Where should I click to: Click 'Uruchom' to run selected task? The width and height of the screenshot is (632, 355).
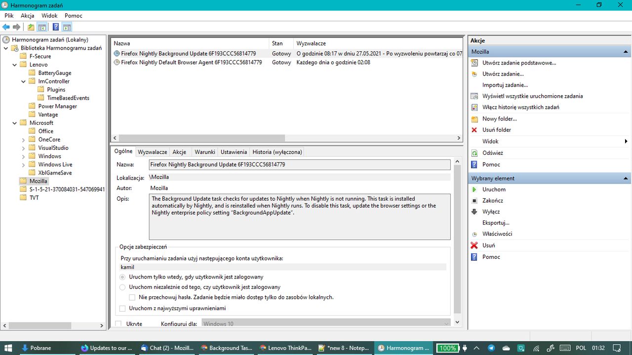coord(494,189)
